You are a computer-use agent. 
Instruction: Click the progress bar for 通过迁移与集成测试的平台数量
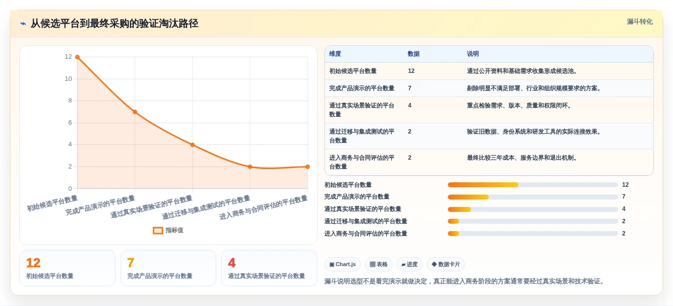[533, 222]
